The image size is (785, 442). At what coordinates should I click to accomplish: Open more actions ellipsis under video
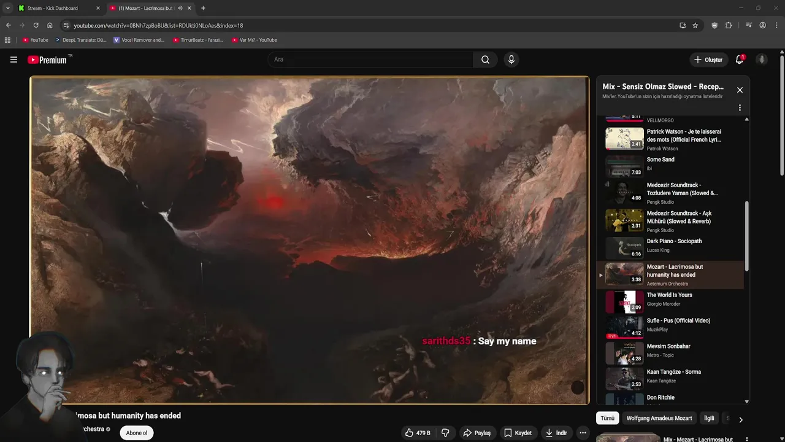[x=583, y=433]
